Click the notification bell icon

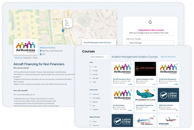(150, 22)
